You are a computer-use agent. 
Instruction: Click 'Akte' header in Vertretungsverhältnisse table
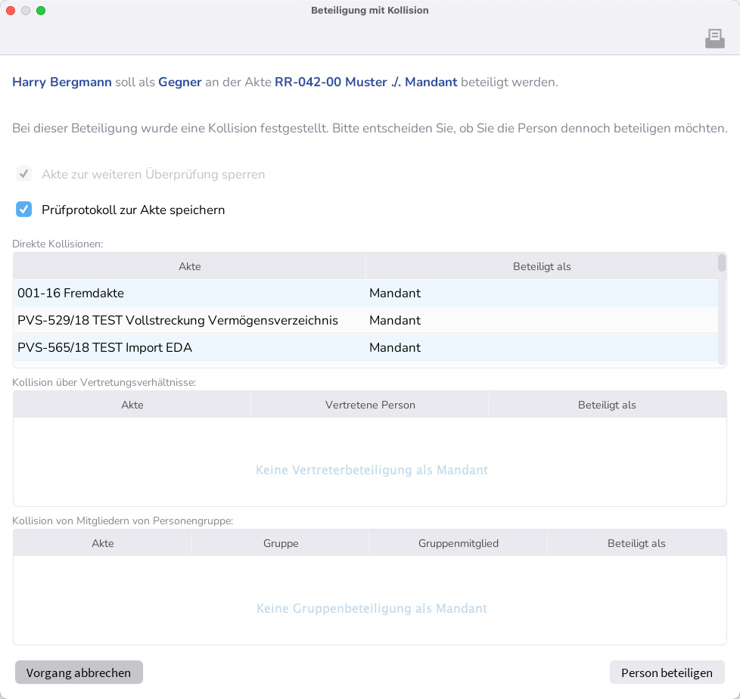132,405
